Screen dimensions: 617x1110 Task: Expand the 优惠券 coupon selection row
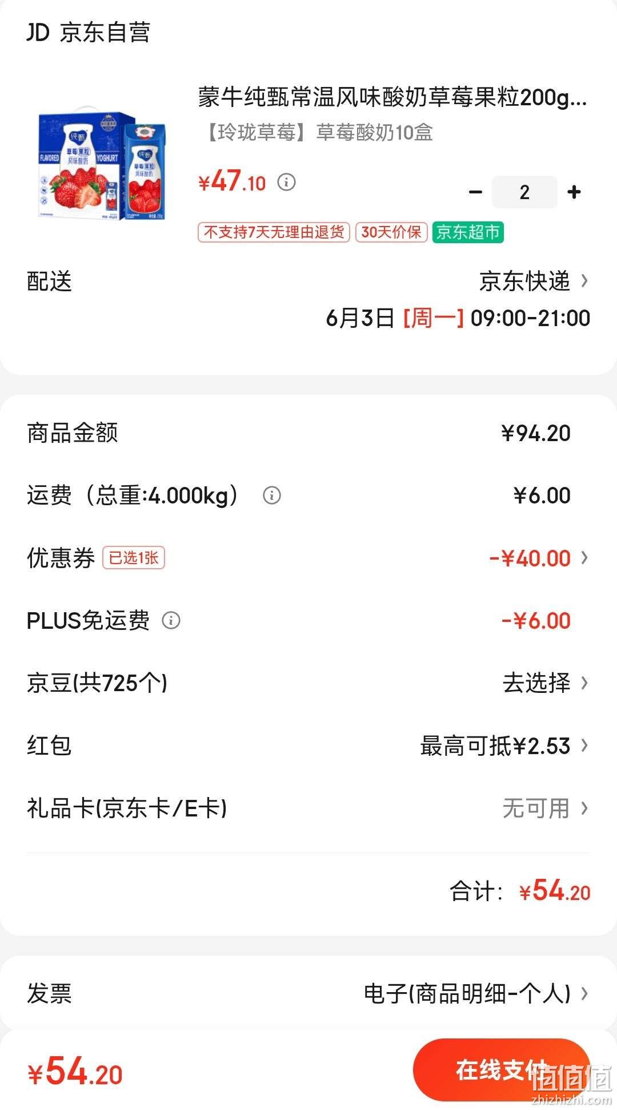coord(308,558)
